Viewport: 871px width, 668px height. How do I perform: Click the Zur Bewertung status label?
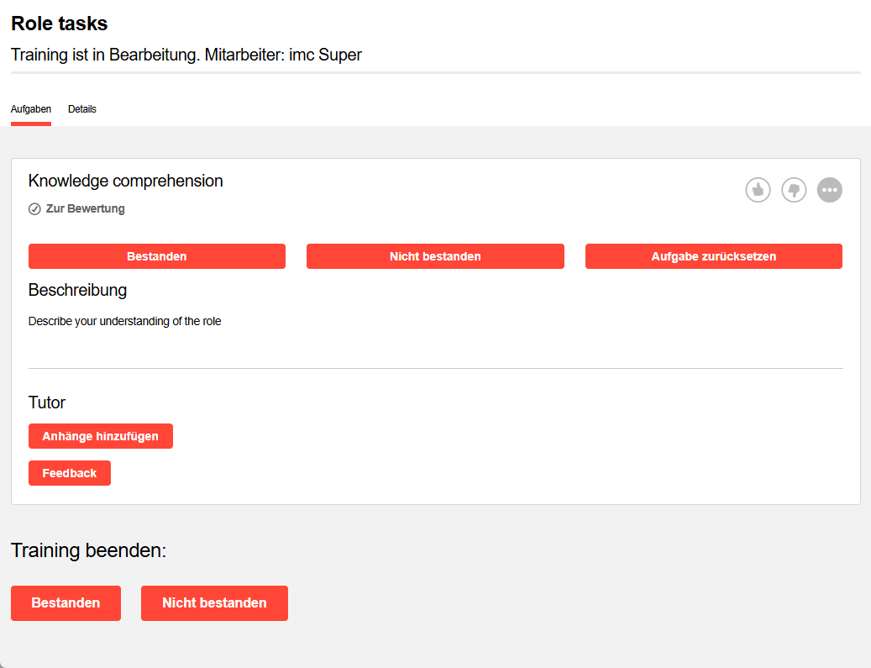(86, 209)
